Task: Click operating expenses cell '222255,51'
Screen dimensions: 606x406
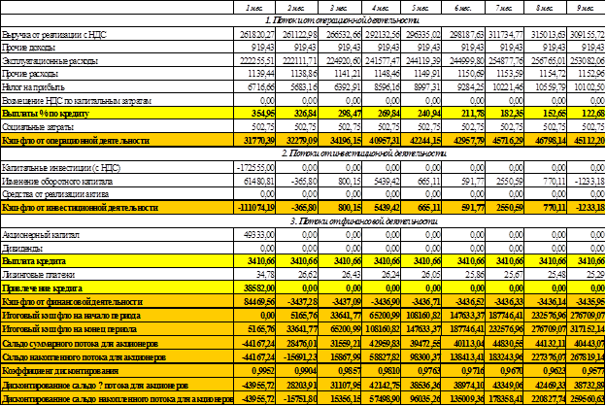Action: (255, 61)
